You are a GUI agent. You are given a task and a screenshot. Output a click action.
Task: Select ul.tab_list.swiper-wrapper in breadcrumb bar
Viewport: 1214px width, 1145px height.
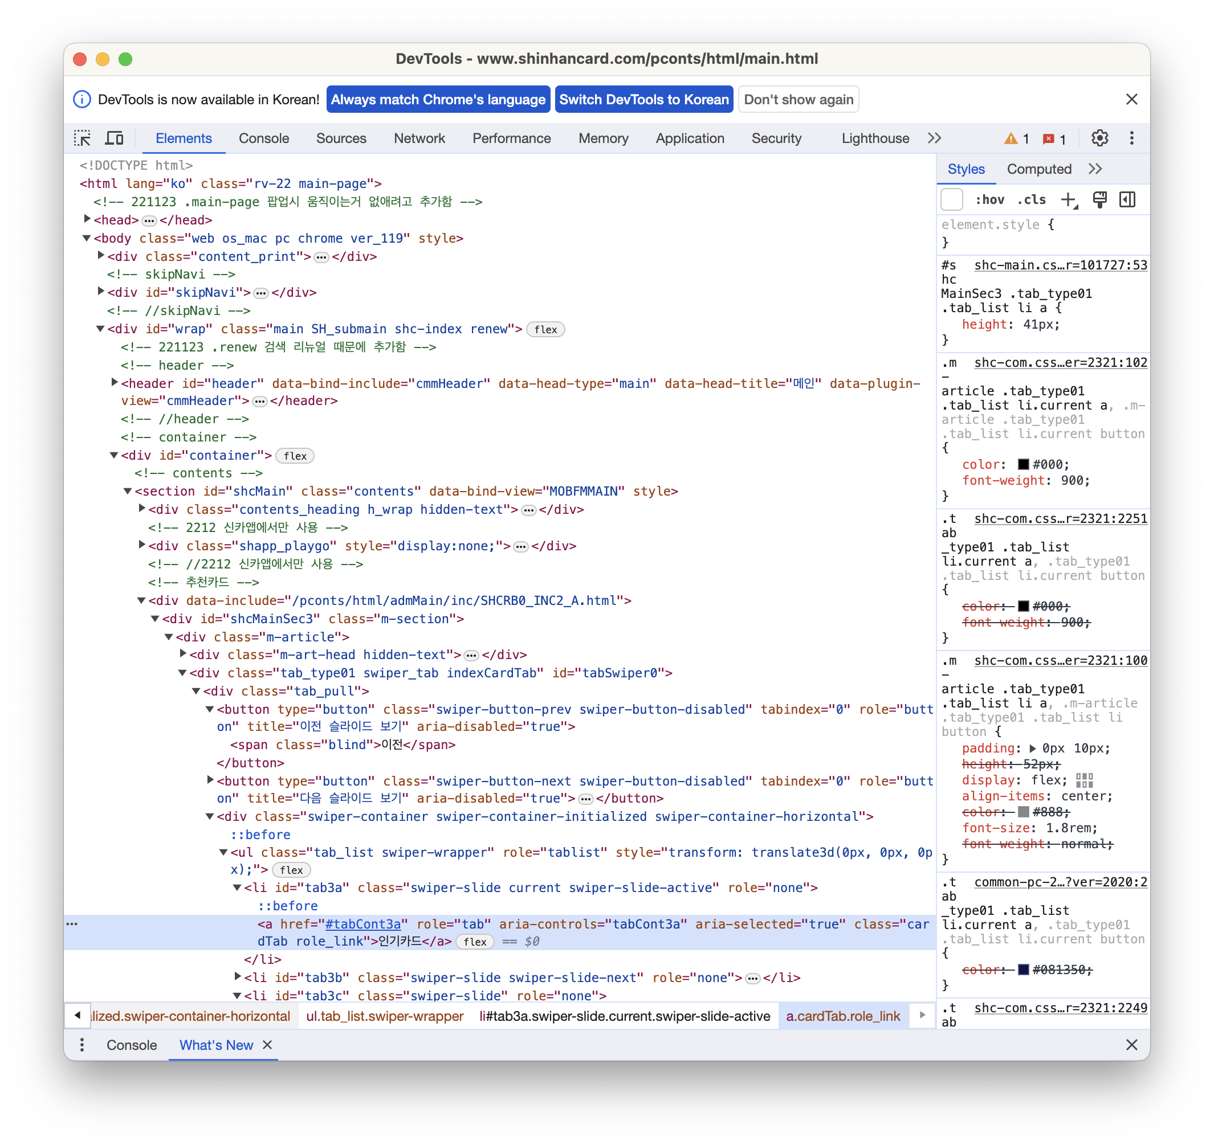pyautogui.click(x=385, y=1016)
